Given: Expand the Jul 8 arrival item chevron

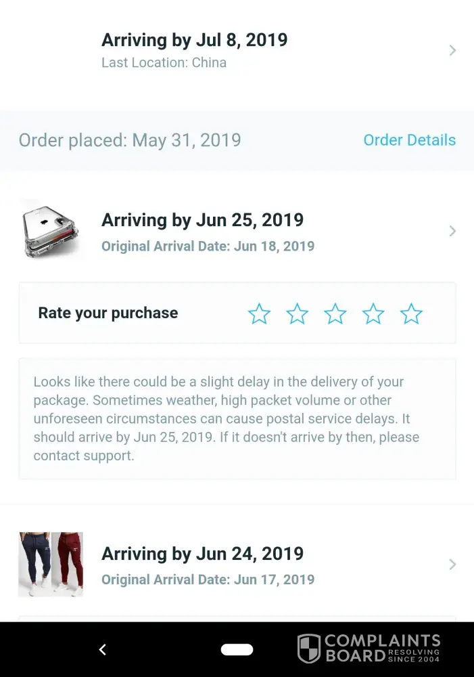Looking at the screenshot, I should [452, 50].
